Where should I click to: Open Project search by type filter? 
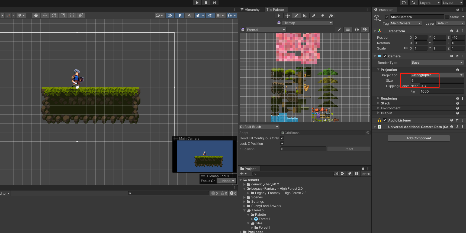click(343, 174)
